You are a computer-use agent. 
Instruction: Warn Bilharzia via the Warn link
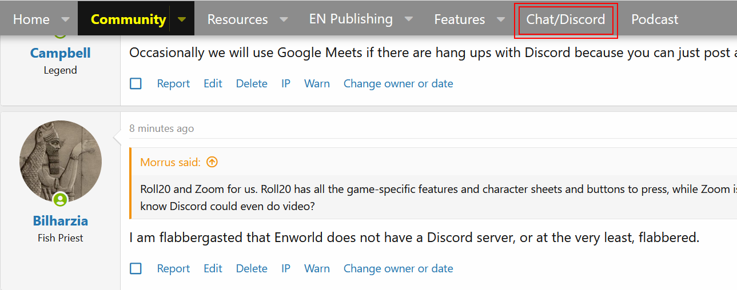tap(317, 268)
